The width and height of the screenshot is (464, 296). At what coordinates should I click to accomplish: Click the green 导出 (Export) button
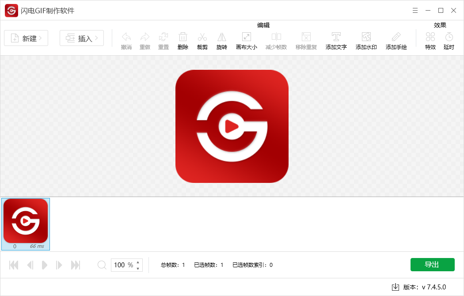[432, 264]
